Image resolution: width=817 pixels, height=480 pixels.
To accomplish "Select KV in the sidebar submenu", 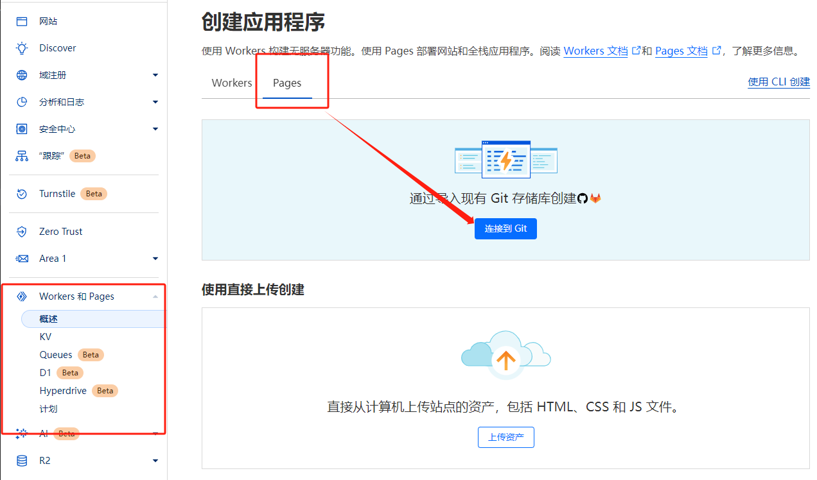I will pos(46,337).
